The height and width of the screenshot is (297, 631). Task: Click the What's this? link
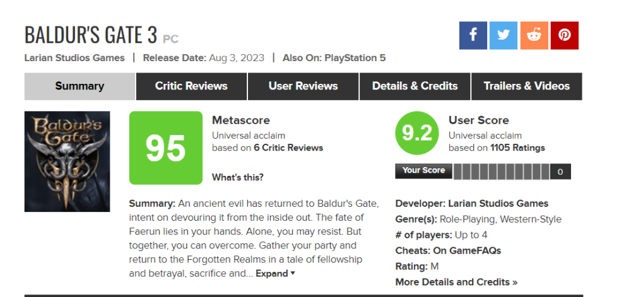(238, 177)
